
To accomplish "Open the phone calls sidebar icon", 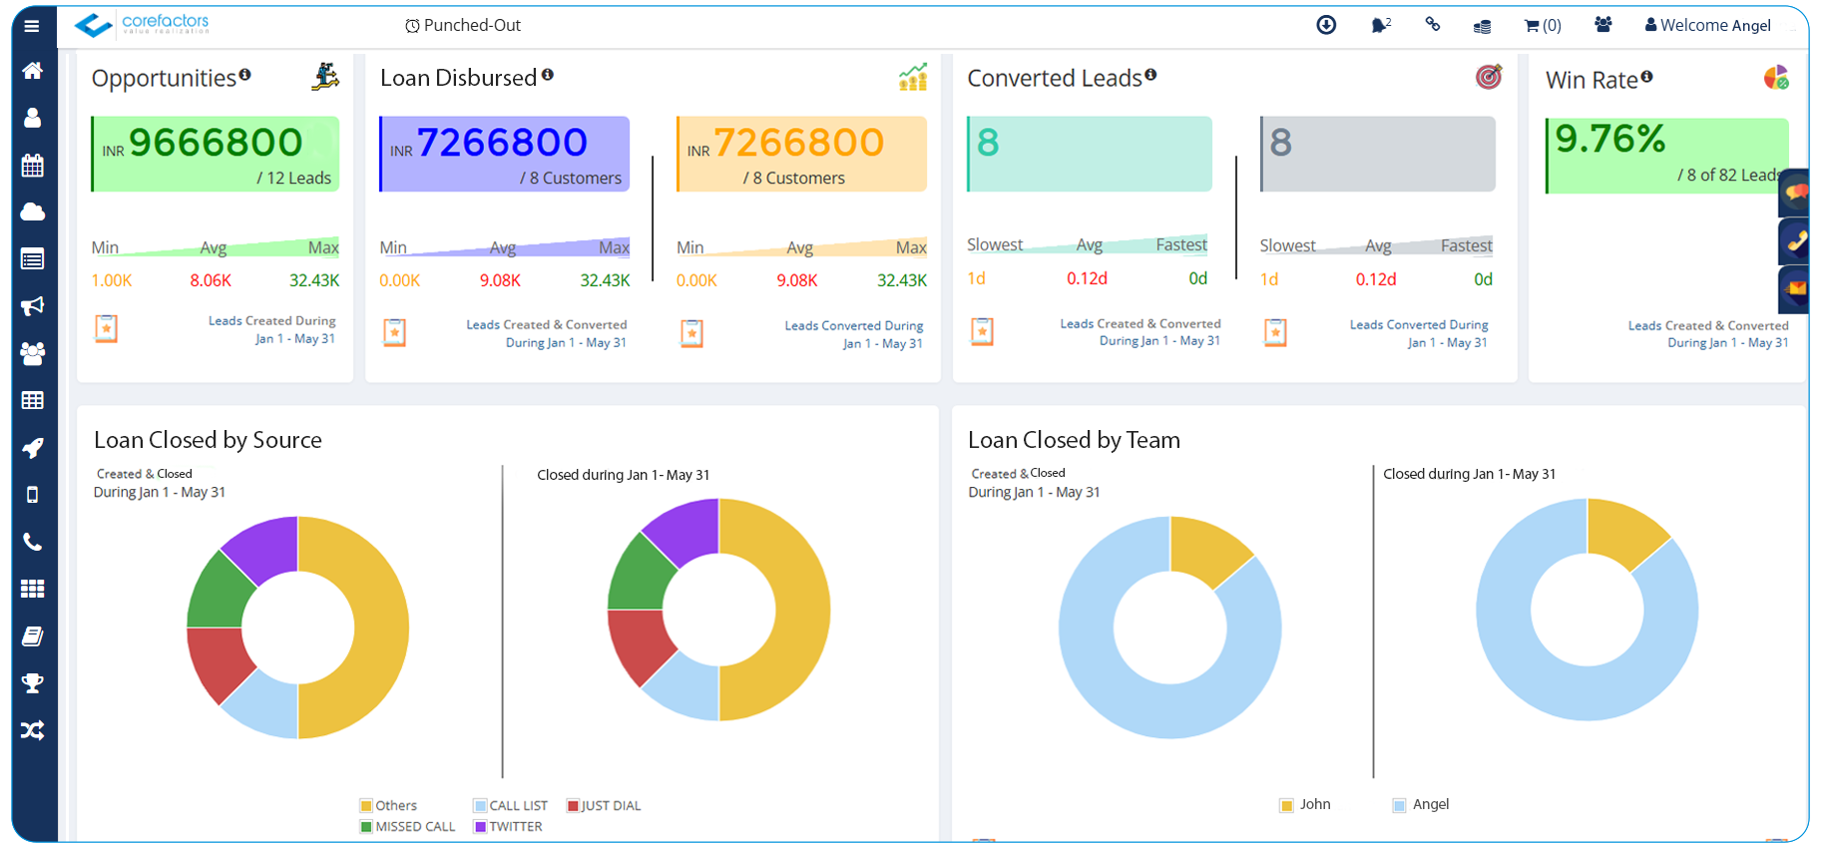I will [32, 542].
